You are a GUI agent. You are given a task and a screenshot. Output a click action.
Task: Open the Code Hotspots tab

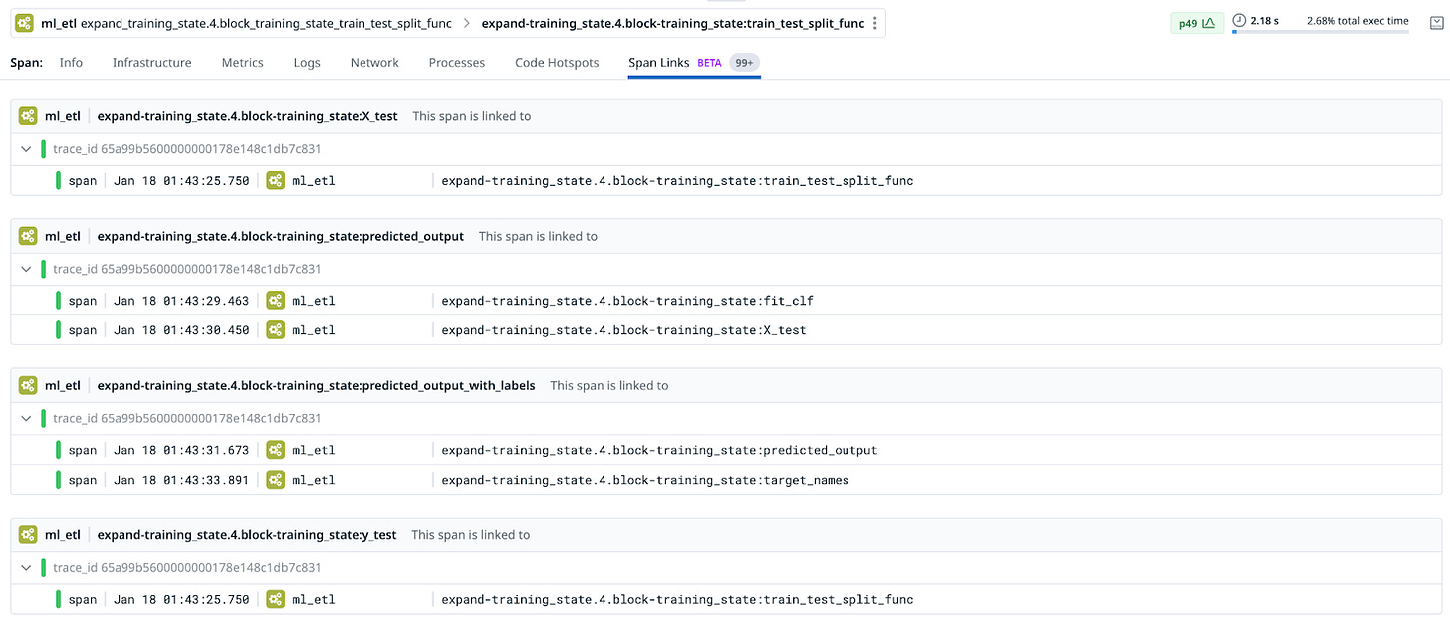click(557, 62)
